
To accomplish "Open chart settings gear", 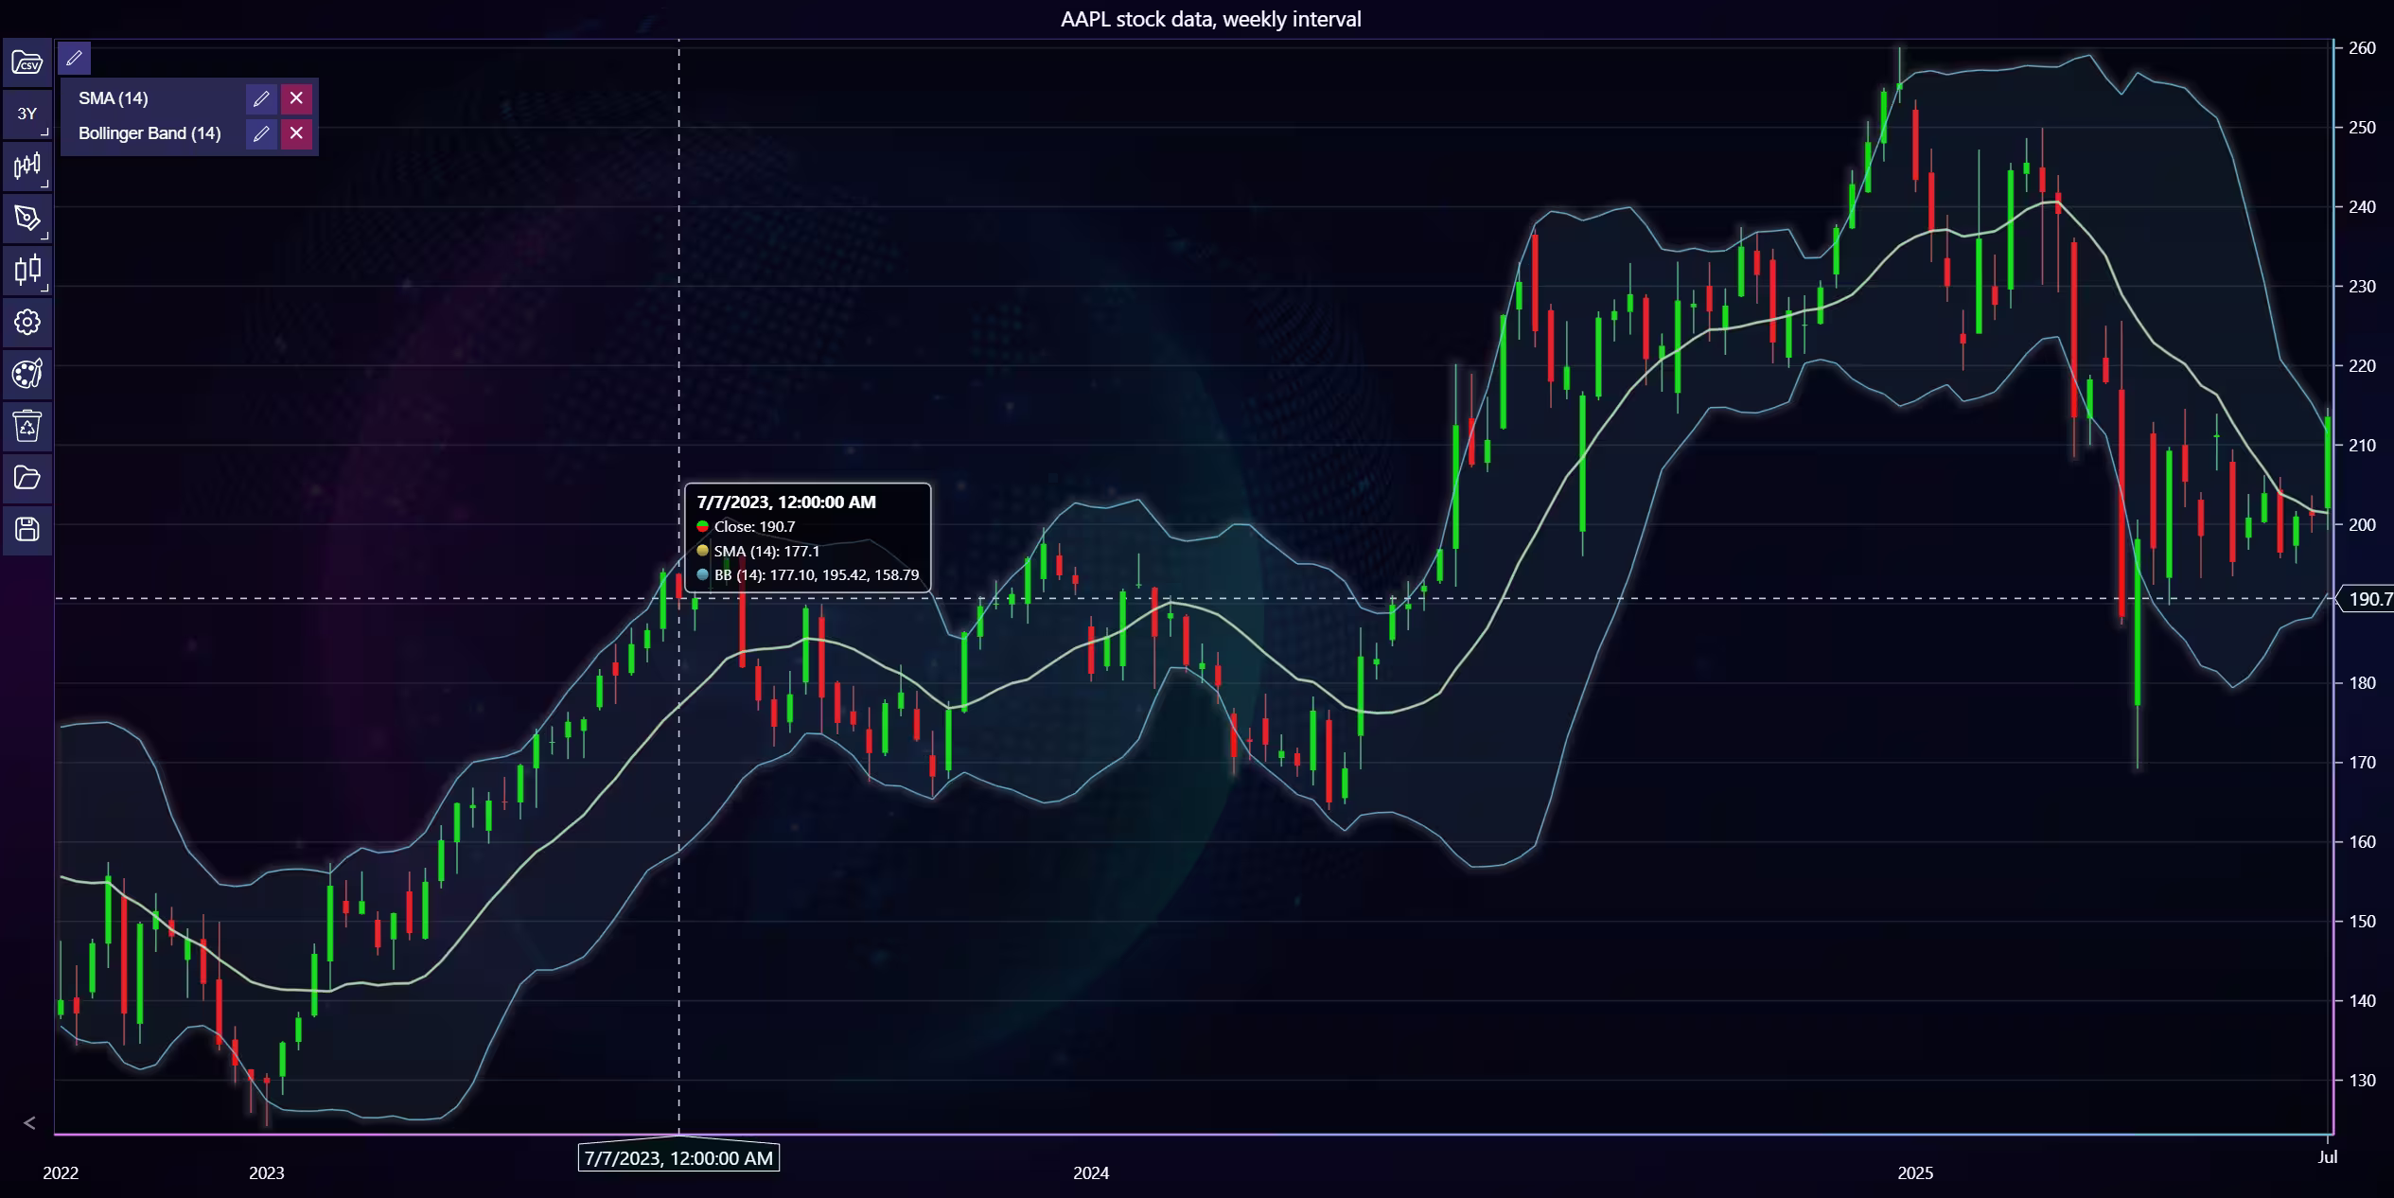I will 27,322.
